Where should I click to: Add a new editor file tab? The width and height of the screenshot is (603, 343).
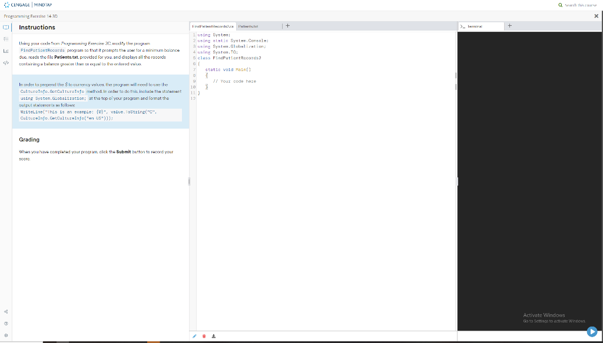coord(287,26)
